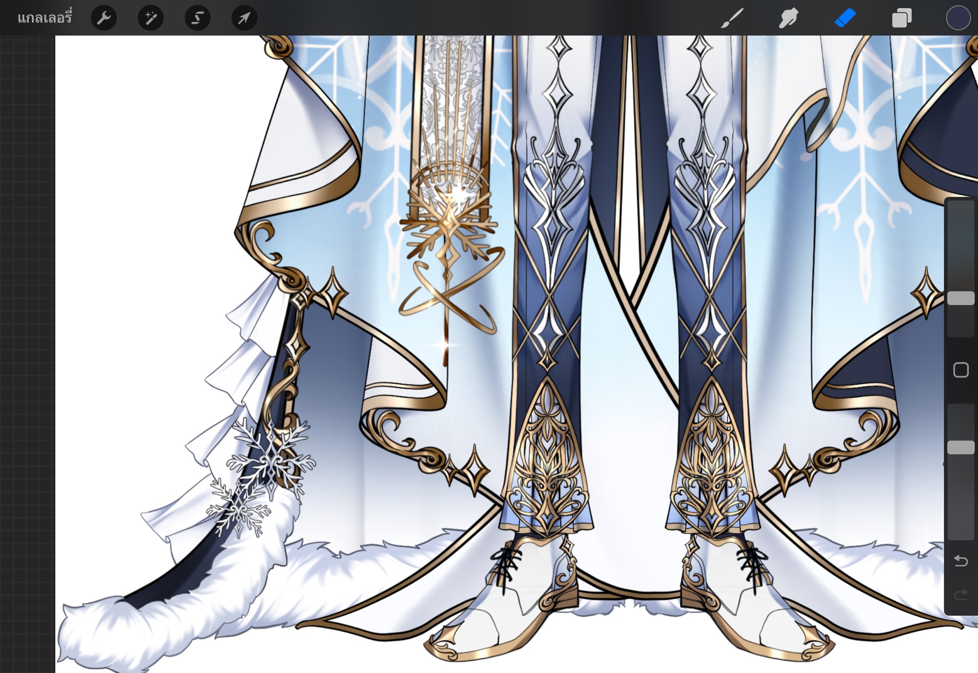Viewport: 978px width, 673px height.
Task: Open the Layers panel
Action: click(901, 18)
